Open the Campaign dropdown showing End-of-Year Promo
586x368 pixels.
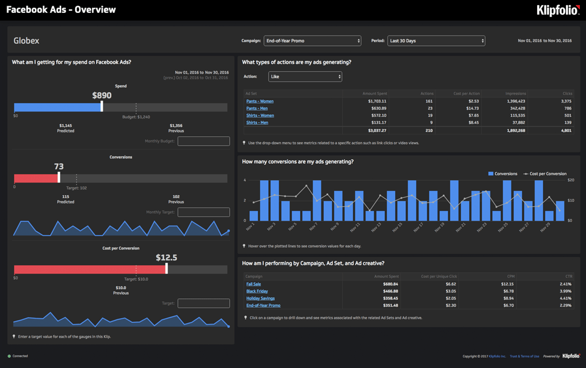click(312, 41)
